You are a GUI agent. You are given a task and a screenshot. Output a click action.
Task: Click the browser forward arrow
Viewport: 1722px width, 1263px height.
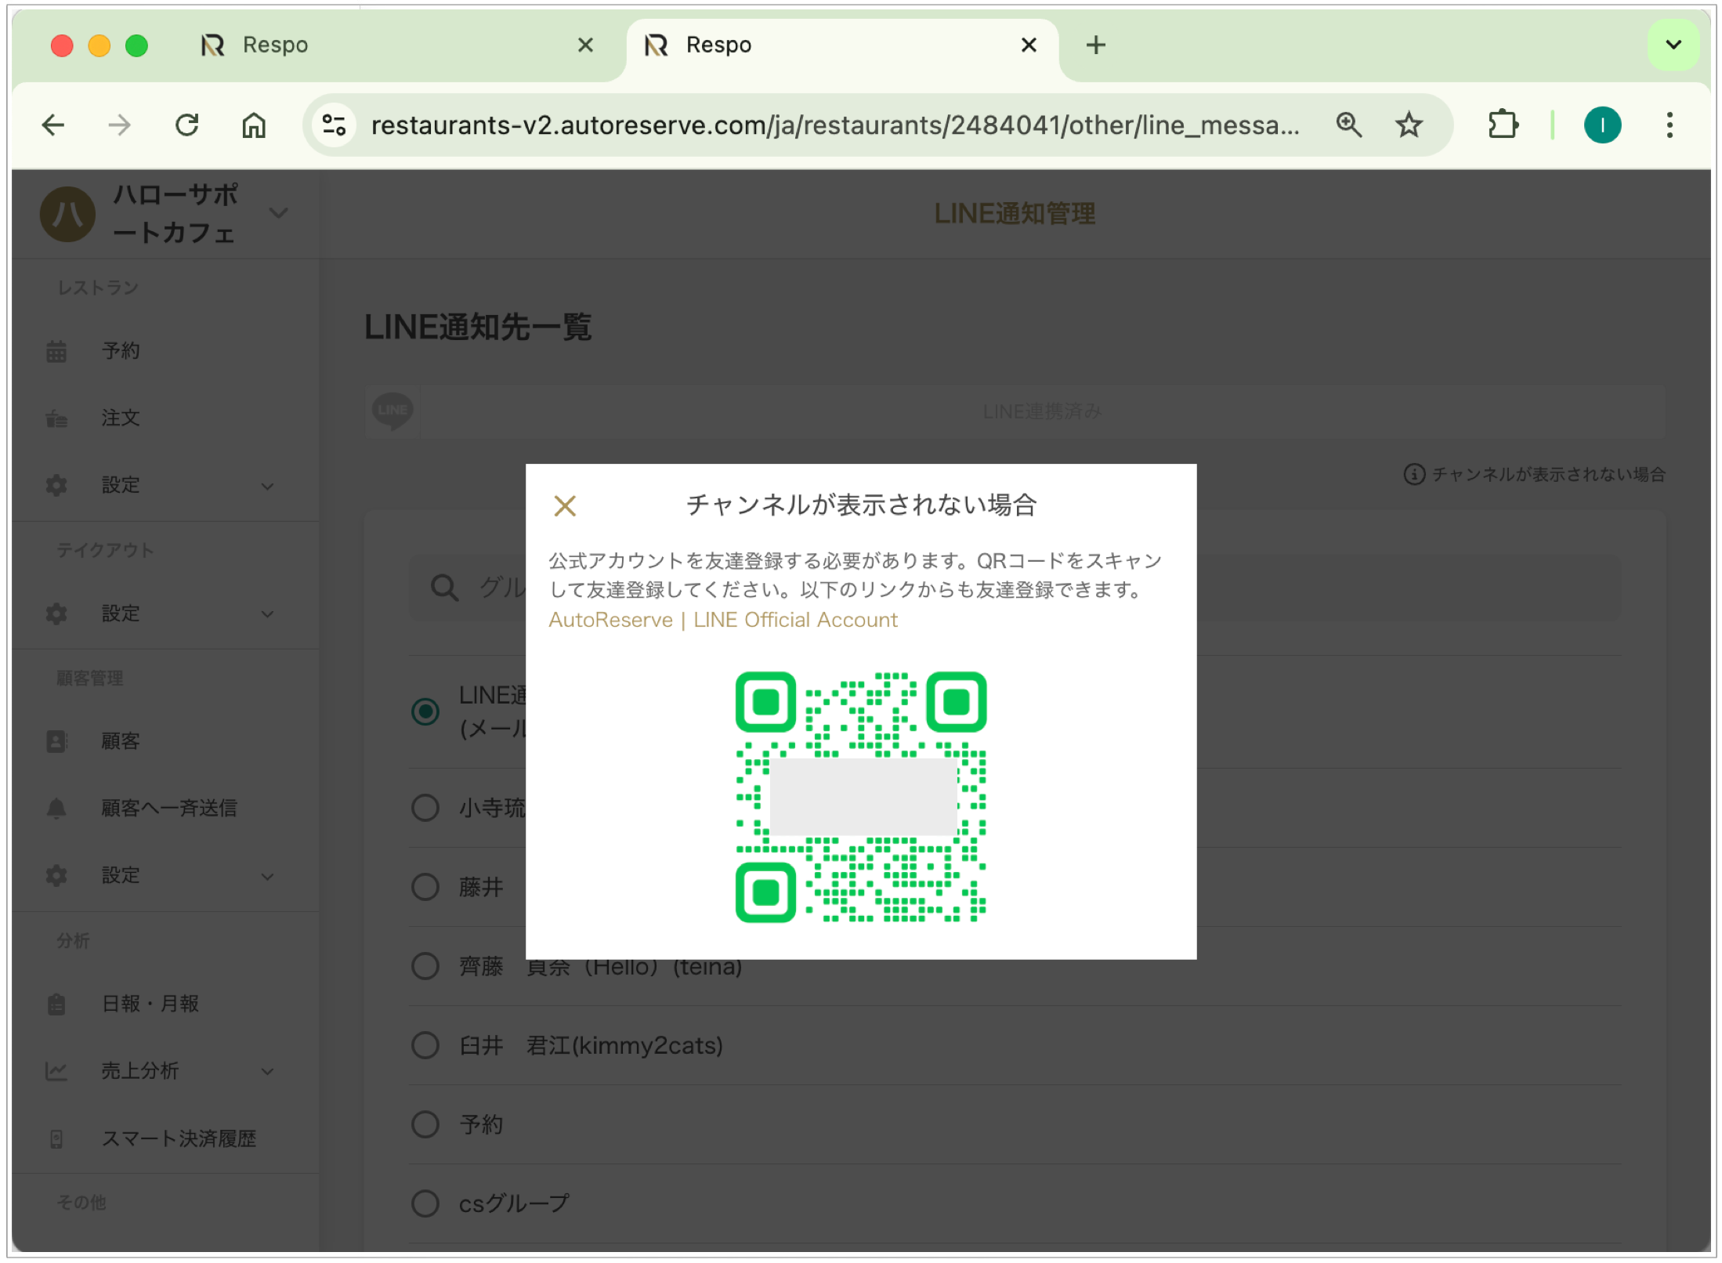(x=120, y=125)
